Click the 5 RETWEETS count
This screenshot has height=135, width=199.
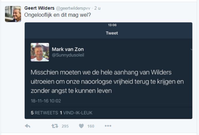point(44,113)
